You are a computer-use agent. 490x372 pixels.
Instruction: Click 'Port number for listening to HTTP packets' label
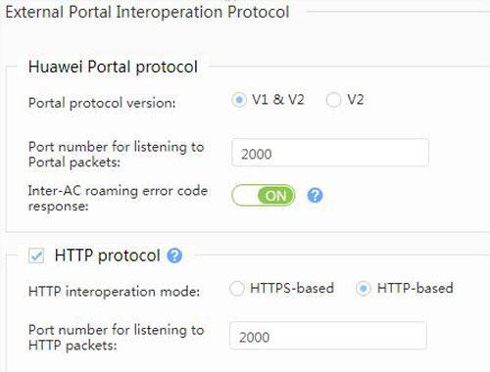(116, 338)
